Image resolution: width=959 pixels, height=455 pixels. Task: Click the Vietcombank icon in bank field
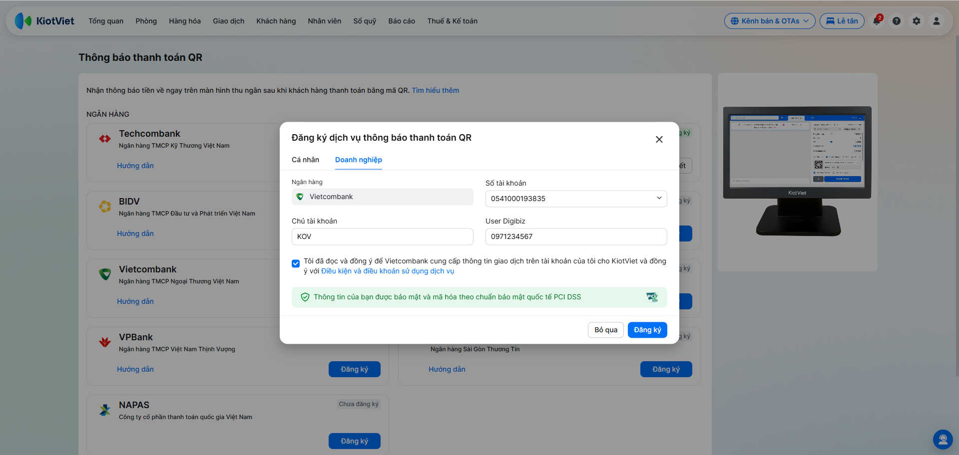point(300,197)
